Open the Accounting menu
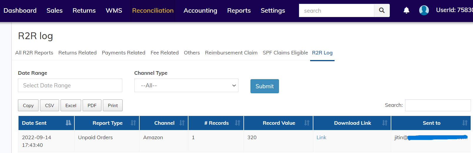Image resolution: width=473 pixels, height=153 pixels. (x=200, y=11)
